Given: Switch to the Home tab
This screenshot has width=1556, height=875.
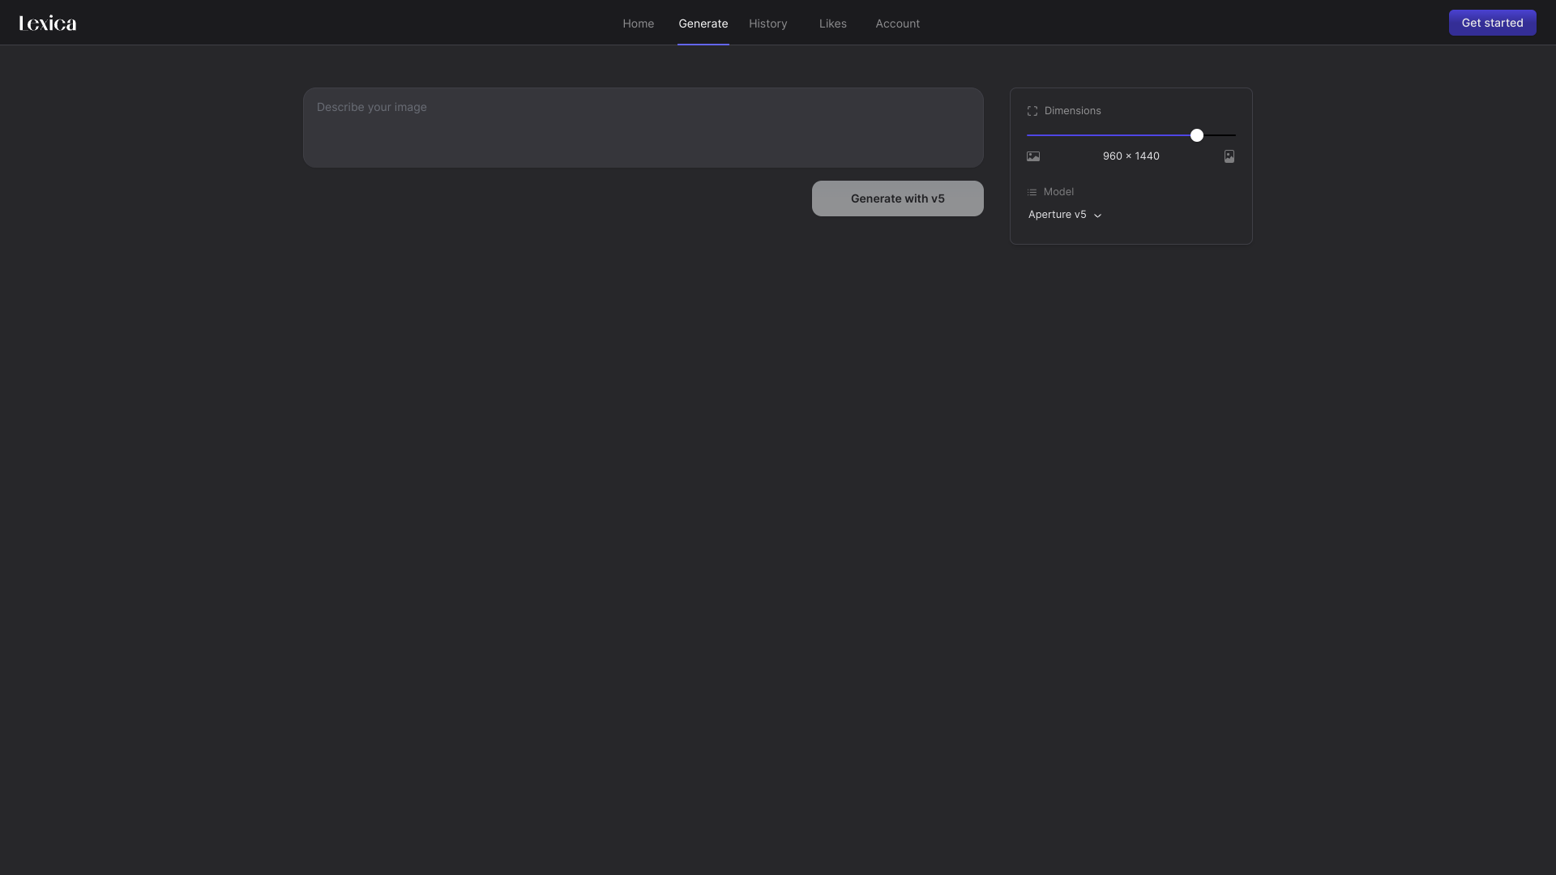Looking at the screenshot, I should (x=638, y=23).
